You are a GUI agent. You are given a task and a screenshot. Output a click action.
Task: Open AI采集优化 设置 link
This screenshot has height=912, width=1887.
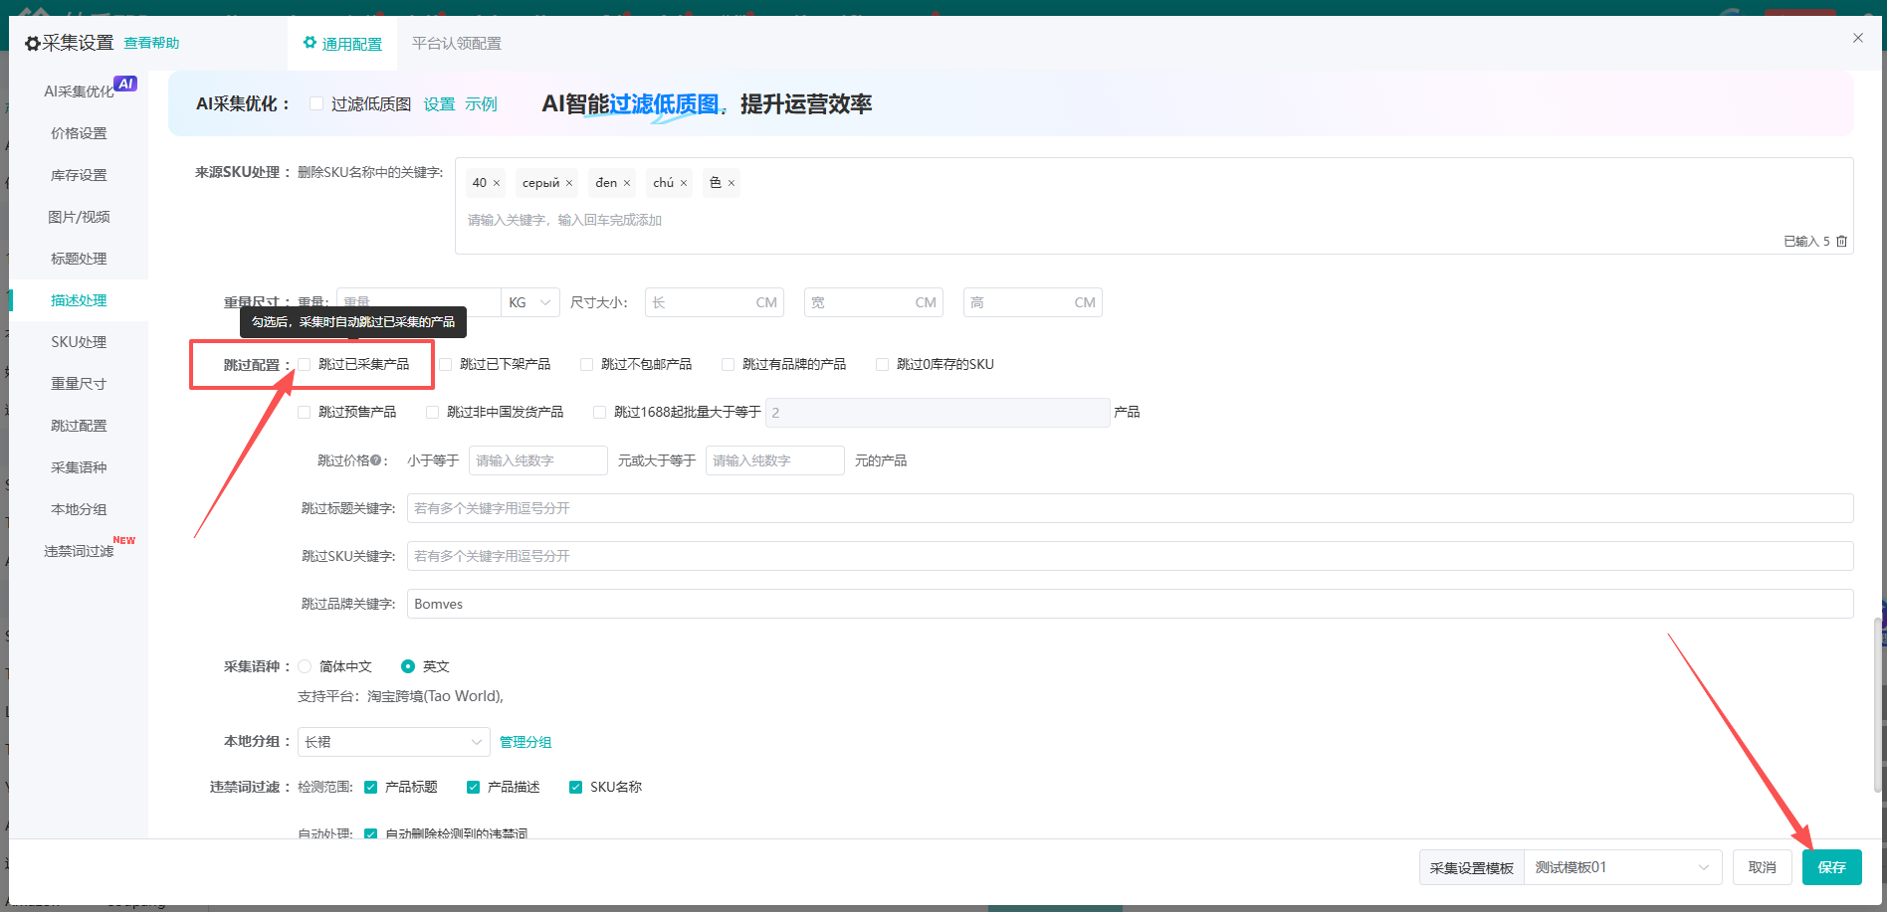439,104
